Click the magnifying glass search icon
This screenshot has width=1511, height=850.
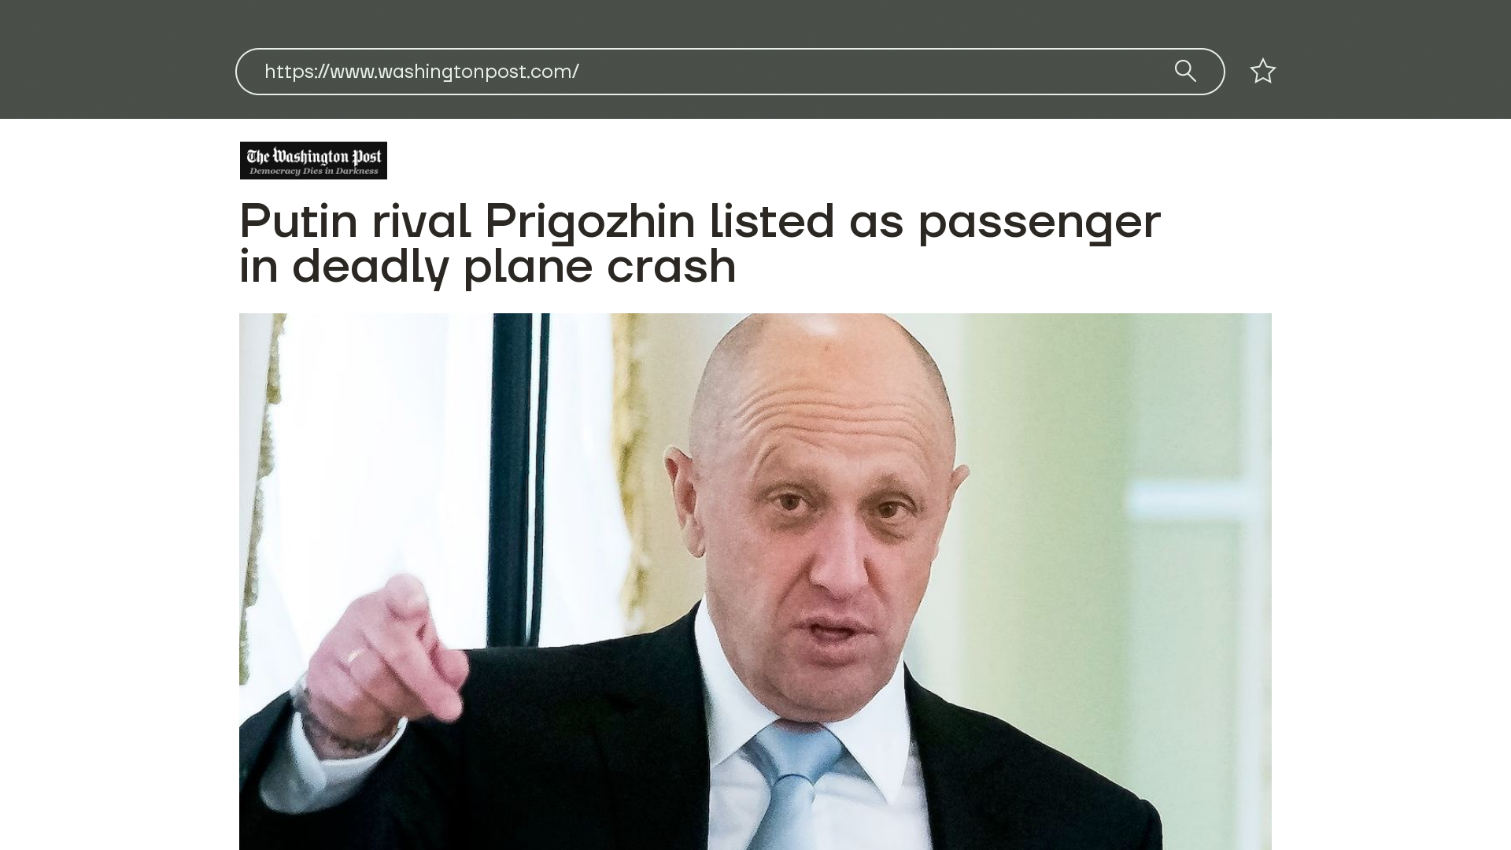pyautogui.click(x=1185, y=71)
